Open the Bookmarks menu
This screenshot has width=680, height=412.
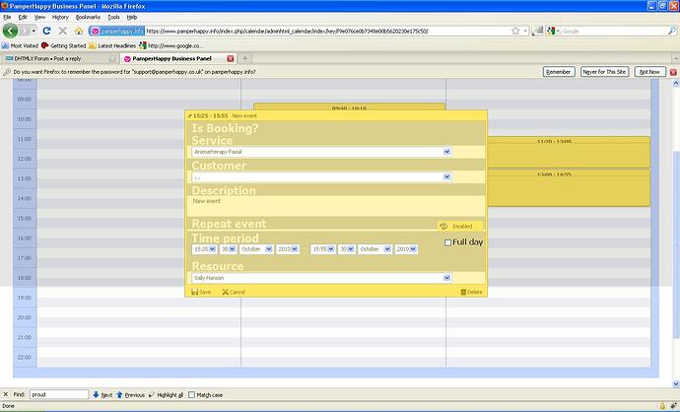point(88,17)
